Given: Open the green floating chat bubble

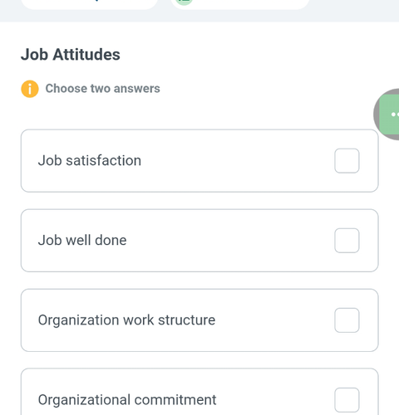Looking at the screenshot, I should pos(389,115).
